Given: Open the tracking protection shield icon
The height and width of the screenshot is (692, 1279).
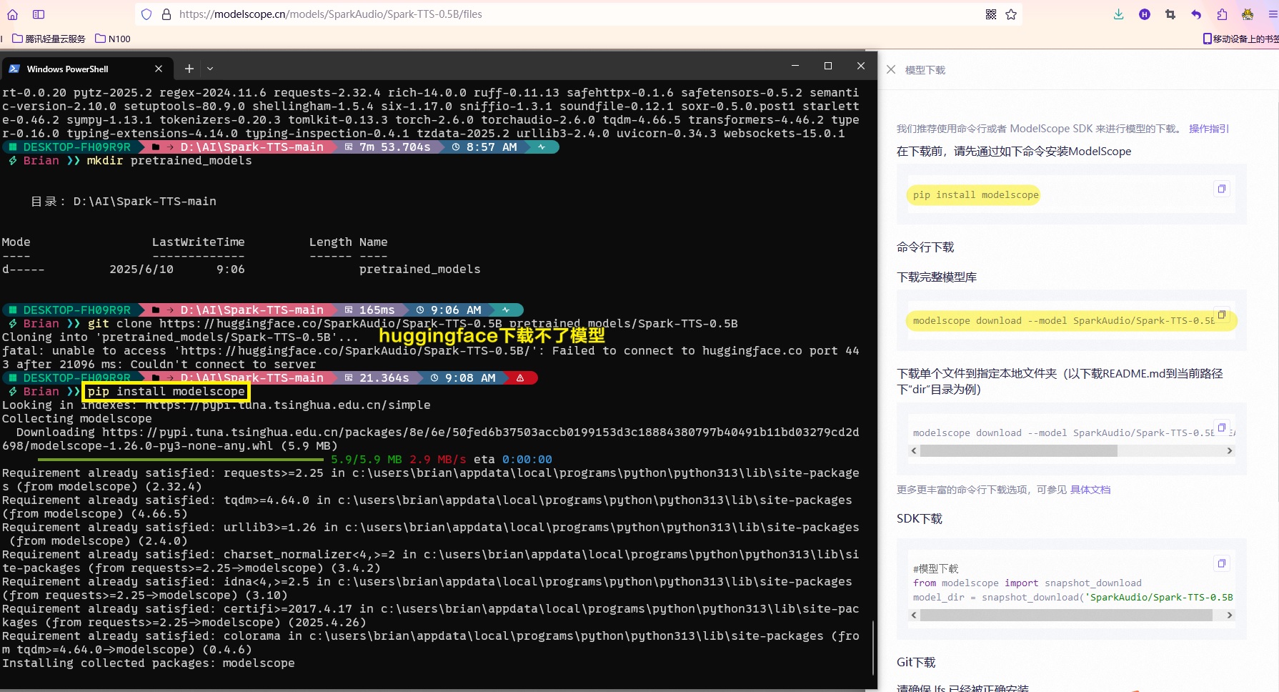Looking at the screenshot, I should click(146, 14).
